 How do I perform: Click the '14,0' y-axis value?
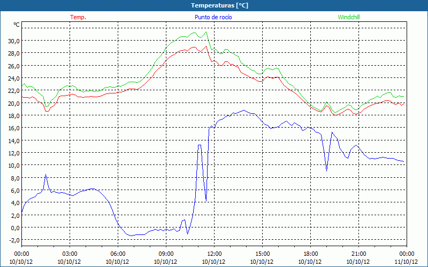tap(14, 141)
